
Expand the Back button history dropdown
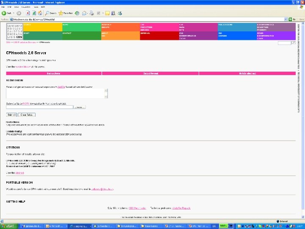click(14, 13)
